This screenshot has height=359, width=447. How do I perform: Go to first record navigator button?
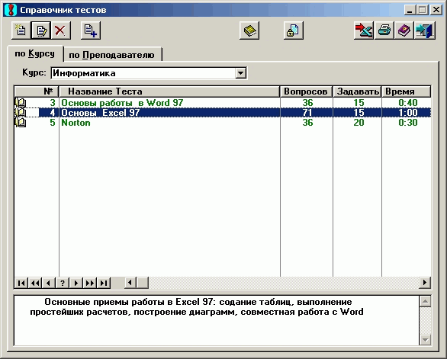click(21, 283)
